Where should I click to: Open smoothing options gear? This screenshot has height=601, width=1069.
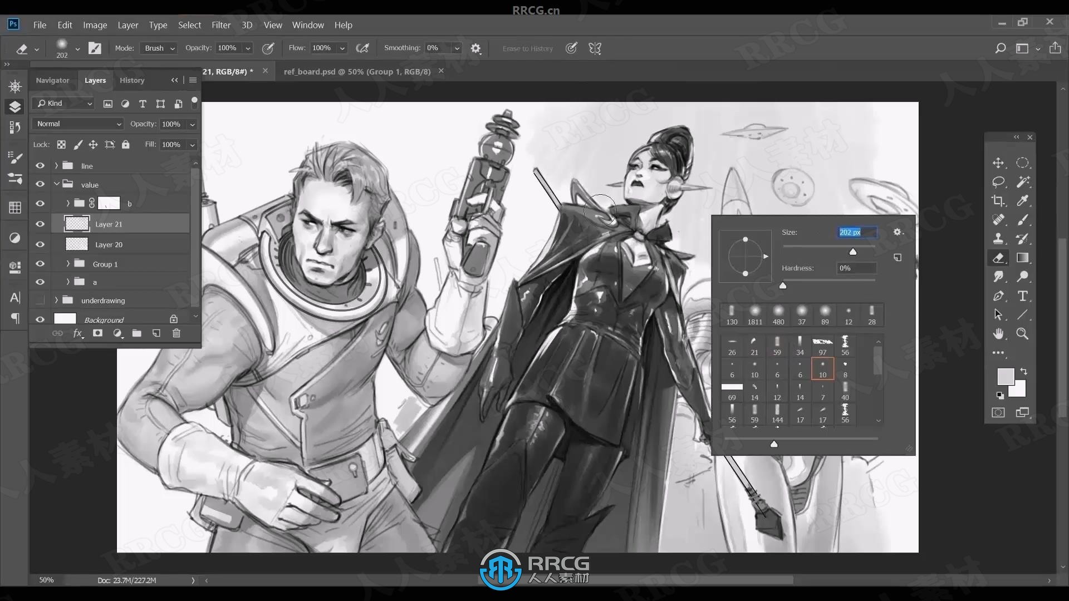pyautogui.click(x=475, y=48)
